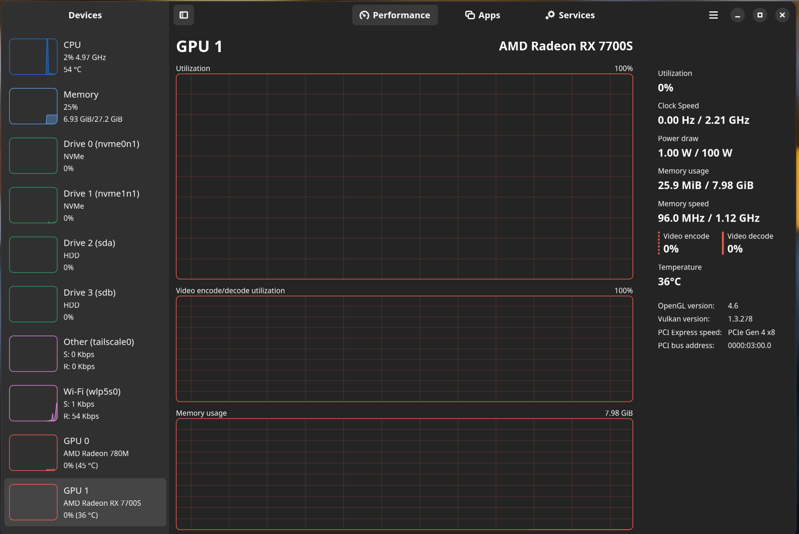The width and height of the screenshot is (799, 534).
Task: Click the CPU mini graph thumbnail
Action: (x=33, y=57)
